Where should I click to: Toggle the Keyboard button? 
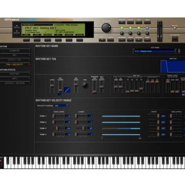click(x=122, y=22)
